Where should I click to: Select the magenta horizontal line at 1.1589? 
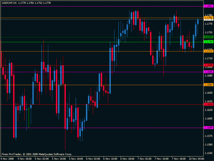[x=102, y=128]
